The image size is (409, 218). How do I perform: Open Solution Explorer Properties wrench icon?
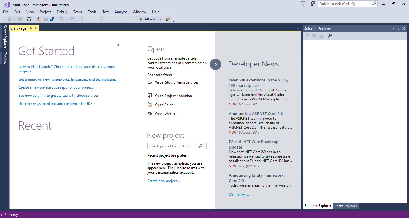point(329,36)
